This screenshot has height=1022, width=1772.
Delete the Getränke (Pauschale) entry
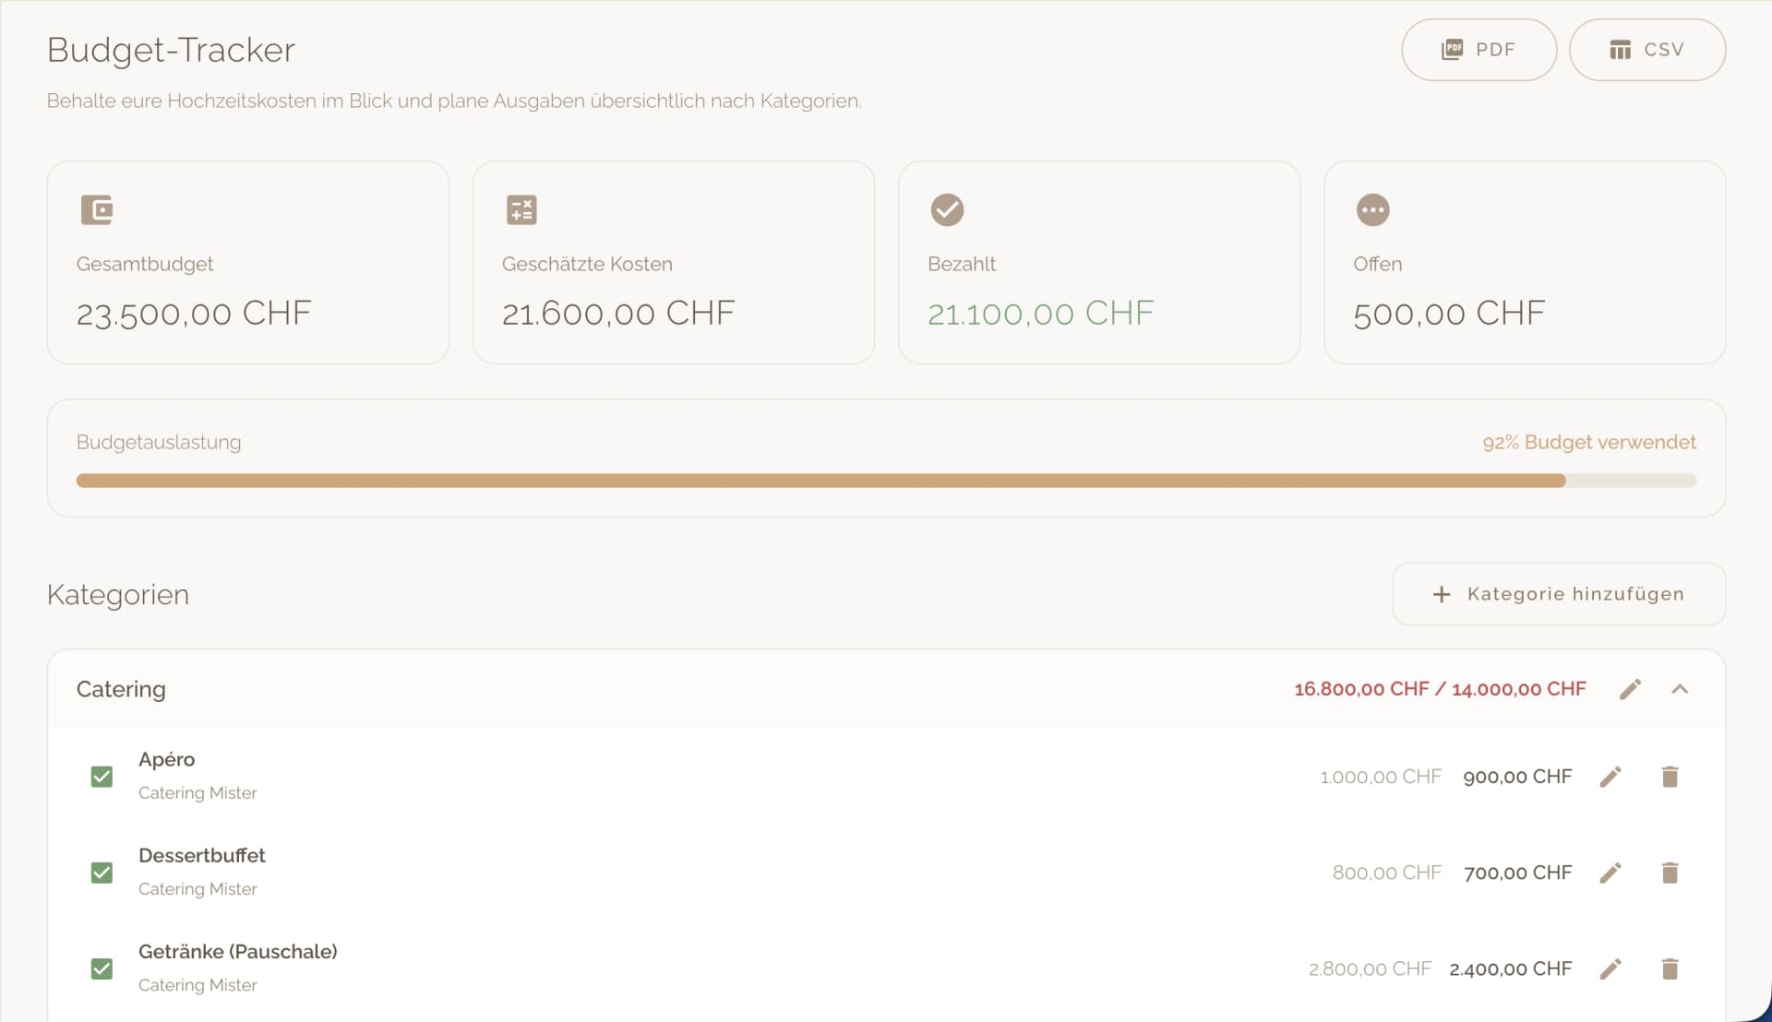[1670, 969]
